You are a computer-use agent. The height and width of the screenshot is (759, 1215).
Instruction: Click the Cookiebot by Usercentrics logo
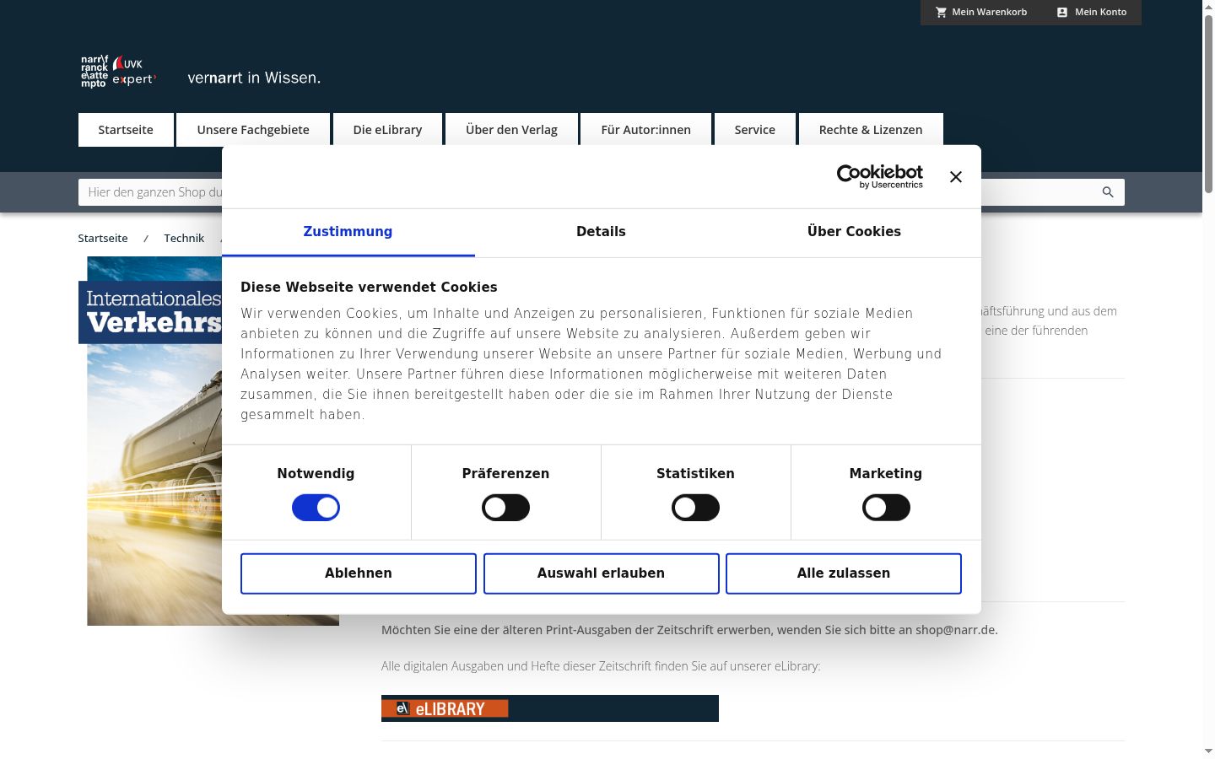click(879, 176)
